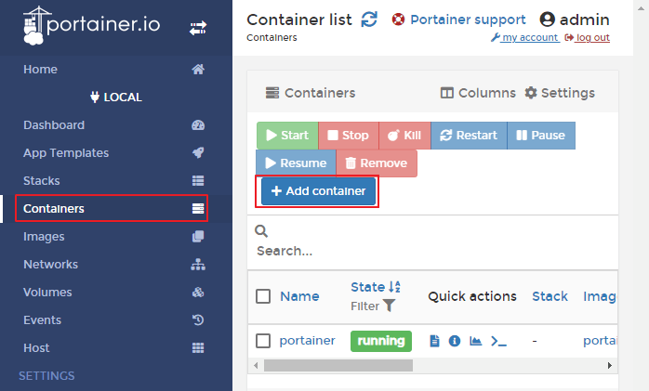The width and height of the screenshot is (649, 391).
Task: Toggle the sidebar collapse arrows icon
Action: click(x=198, y=29)
